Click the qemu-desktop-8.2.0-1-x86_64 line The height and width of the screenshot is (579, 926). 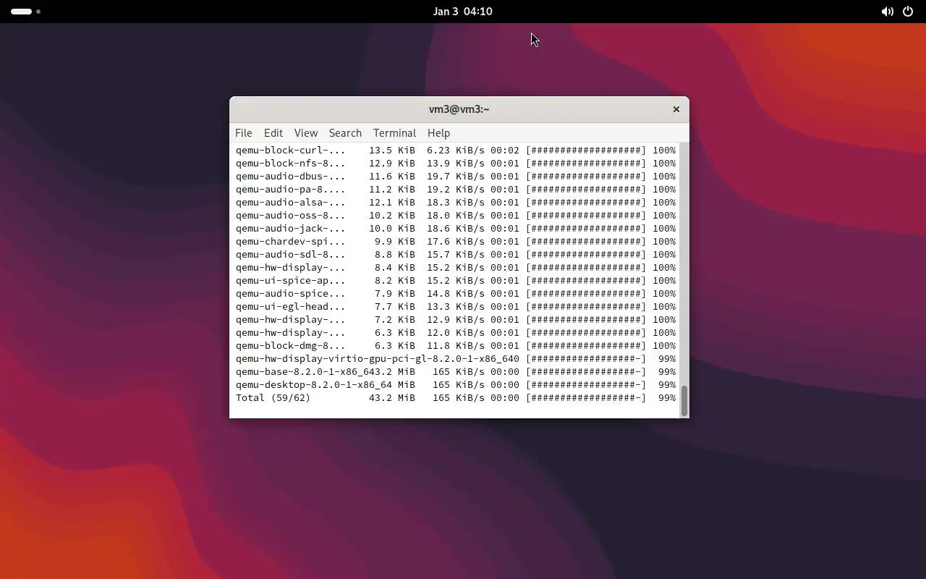[456, 385]
